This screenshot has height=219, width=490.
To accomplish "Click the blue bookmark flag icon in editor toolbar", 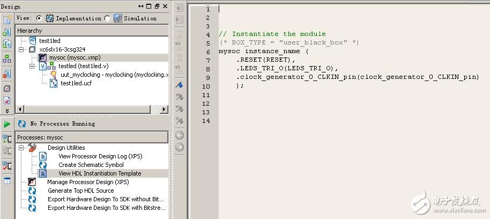I will click(180, 85).
